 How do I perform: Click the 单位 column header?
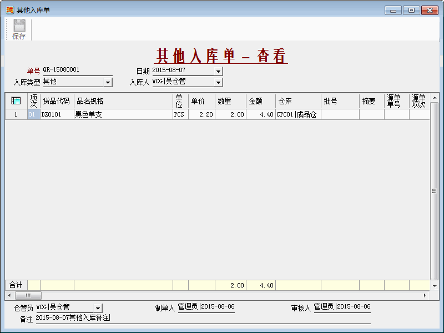(181, 101)
